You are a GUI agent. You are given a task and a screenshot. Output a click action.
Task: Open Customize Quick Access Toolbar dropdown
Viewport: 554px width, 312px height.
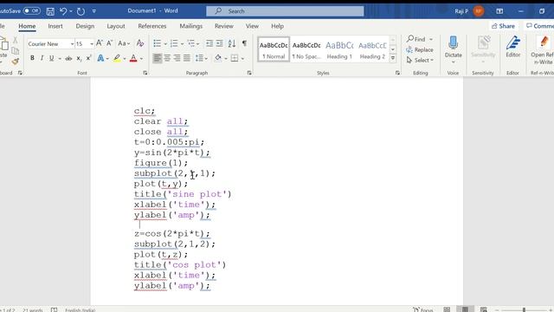pyautogui.click(x=94, y=11)
